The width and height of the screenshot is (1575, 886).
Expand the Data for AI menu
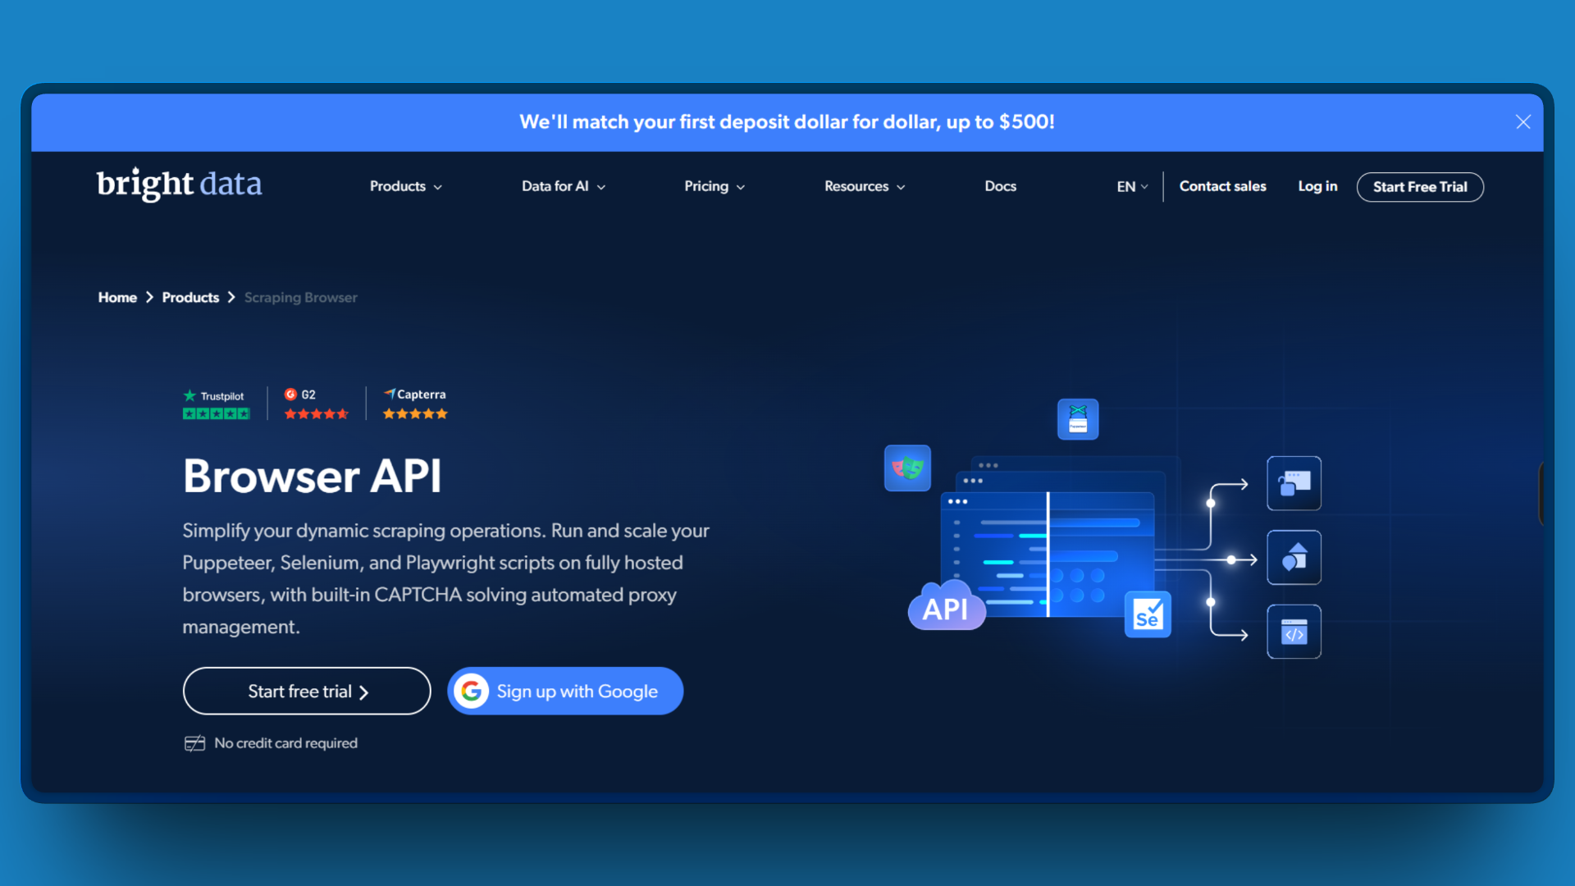point(563,186)
